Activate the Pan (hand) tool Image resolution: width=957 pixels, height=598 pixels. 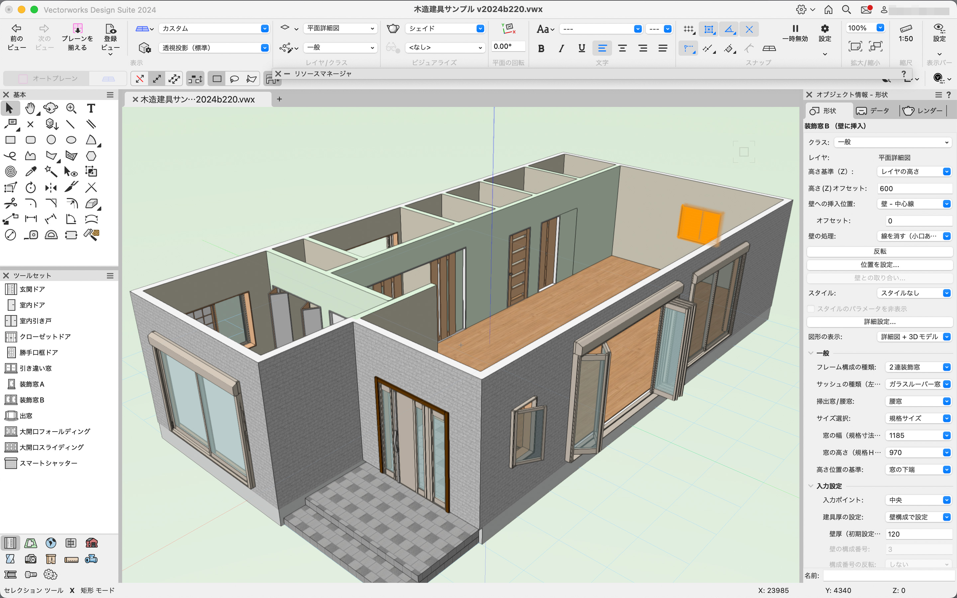tap(31, 108)
